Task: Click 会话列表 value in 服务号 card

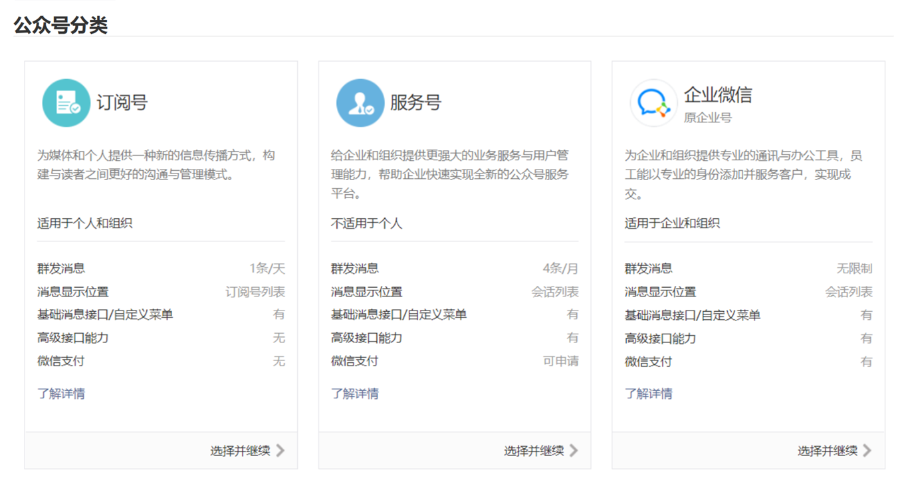Action: coord(555,292)
